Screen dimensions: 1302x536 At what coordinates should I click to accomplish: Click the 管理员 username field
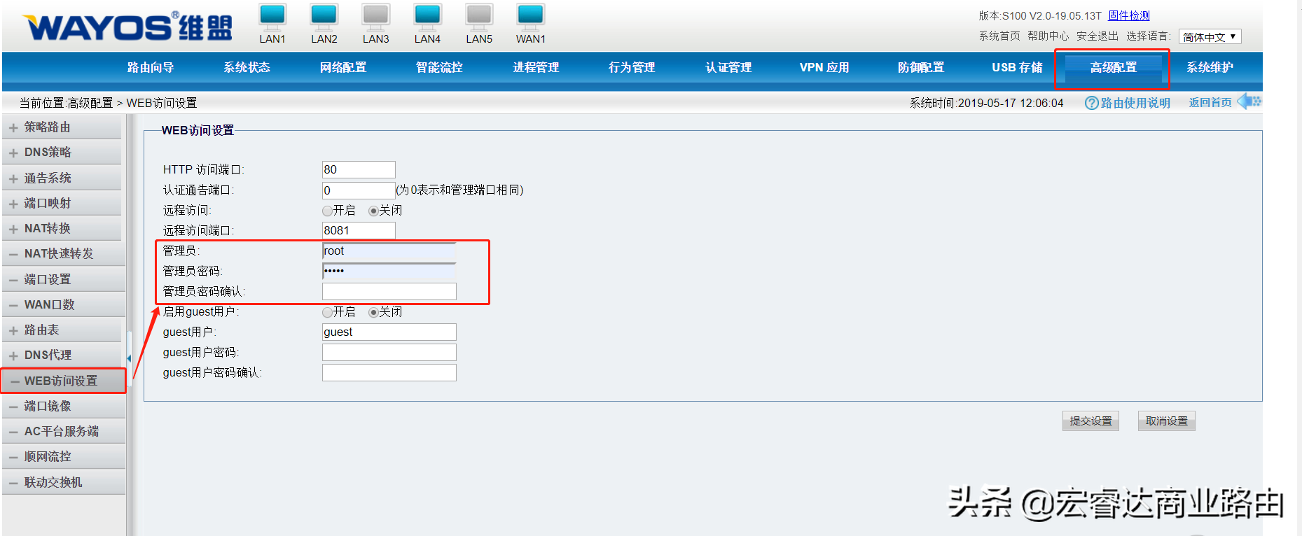click(389, 251)
